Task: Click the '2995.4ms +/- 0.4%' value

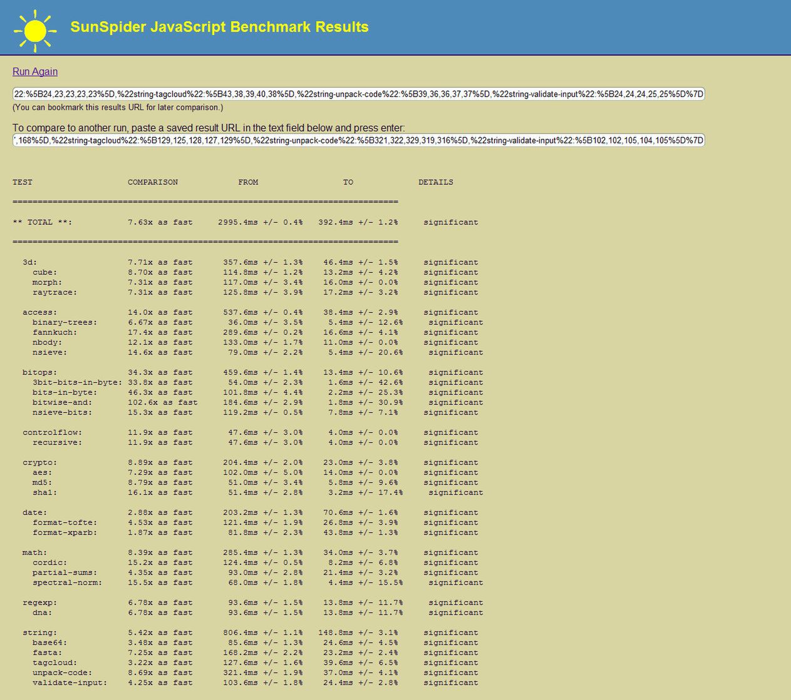Action: tap(261, 223)
